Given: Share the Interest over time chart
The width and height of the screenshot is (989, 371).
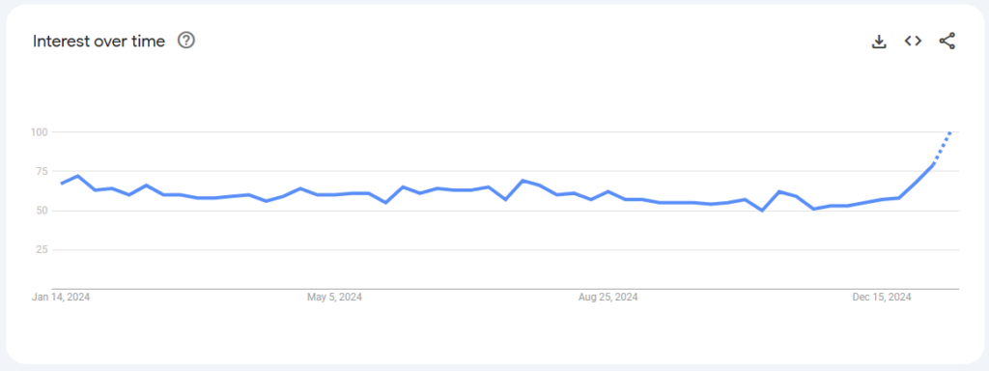Looking at the screenshot, I should [947, 41].
